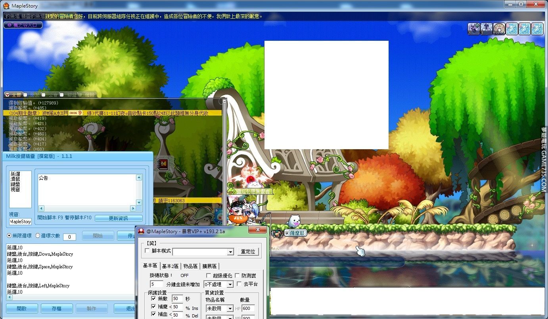
Task: Switch to the 物品區 tab
Action: pyautogui.click(x=190, y=266)
